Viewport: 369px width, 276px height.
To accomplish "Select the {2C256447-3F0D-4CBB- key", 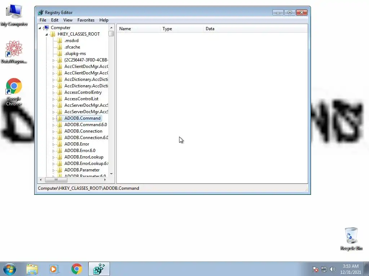I will click(x=86, y=60).
